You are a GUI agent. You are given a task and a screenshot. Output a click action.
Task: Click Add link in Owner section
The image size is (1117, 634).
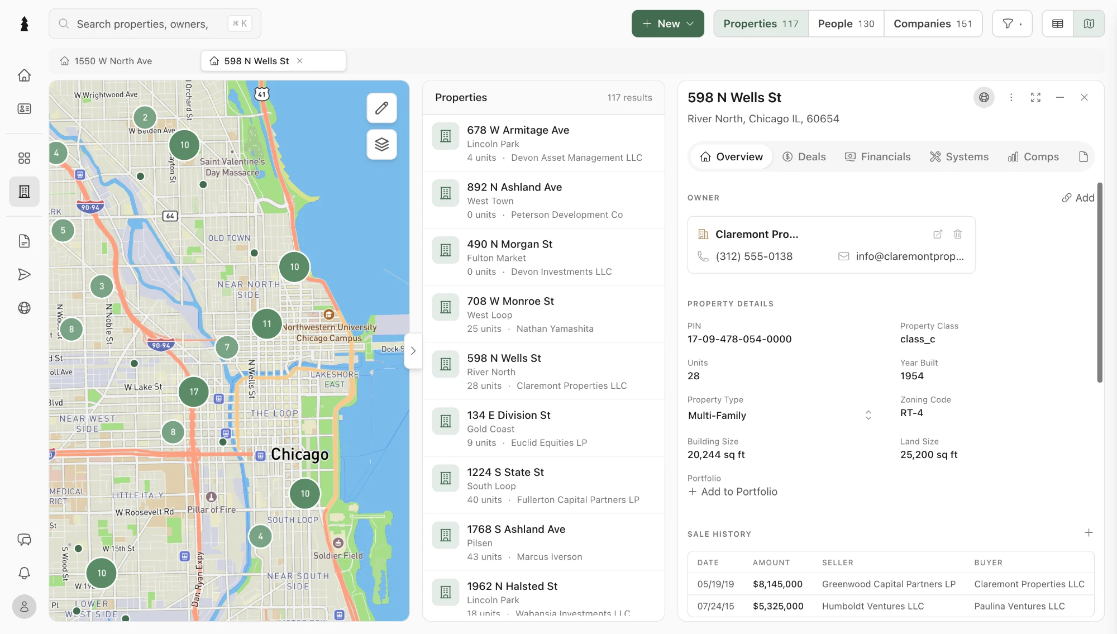(1078, 198)
